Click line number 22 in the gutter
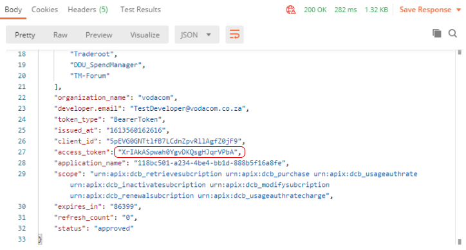This screenshot has width=466, height=250. tap(22, 98)
